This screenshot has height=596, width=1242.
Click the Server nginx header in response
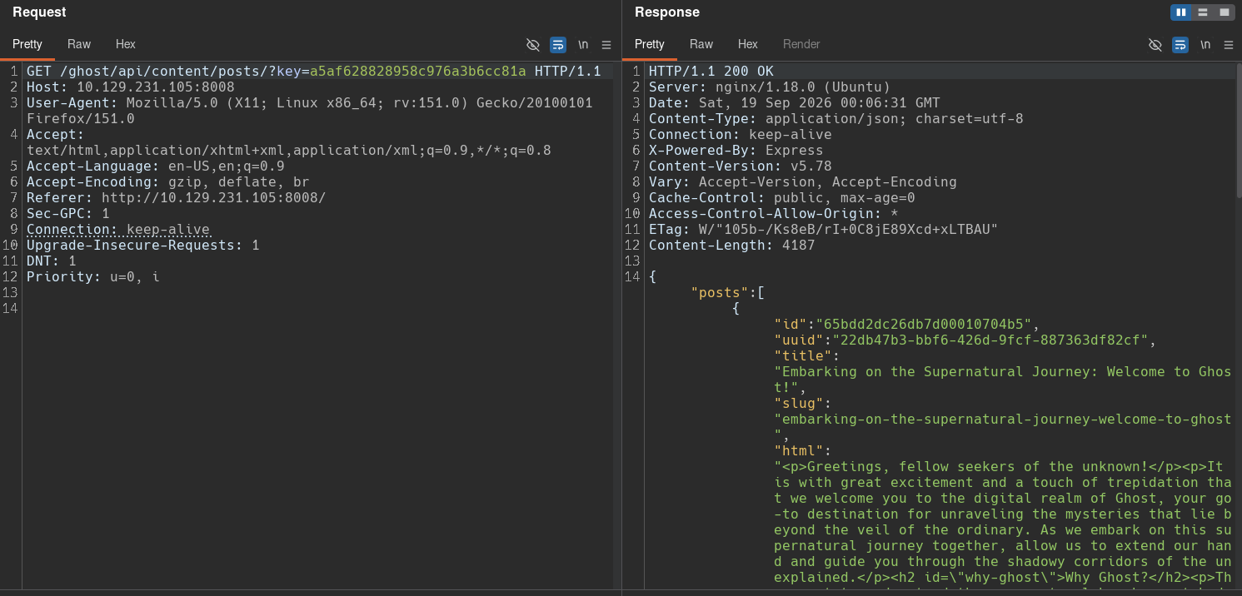[x=770, y=87]
